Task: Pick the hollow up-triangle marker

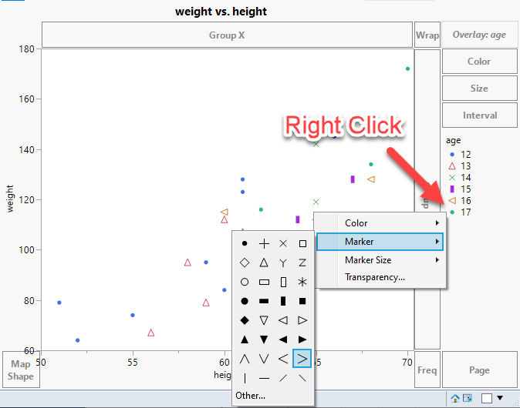Action: click(x=264, y=263)
